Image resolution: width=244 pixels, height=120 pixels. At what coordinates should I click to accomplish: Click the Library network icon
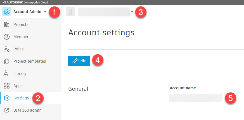[x=6, y=73]
